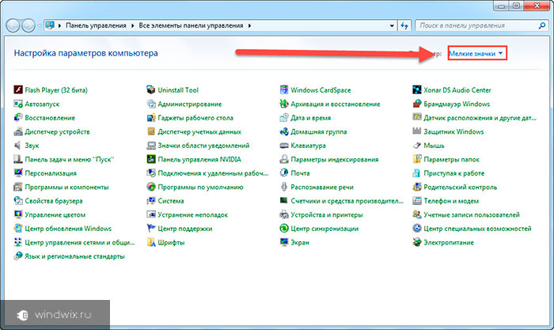Screen dimensions: 554x330
Task: Expand the address bar history dropdown arrow
Action: (392, 25)
